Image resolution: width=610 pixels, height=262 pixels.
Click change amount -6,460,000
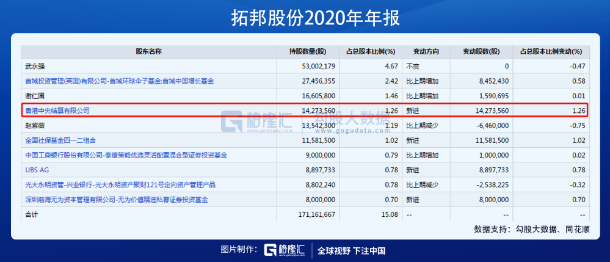[492, 126]
